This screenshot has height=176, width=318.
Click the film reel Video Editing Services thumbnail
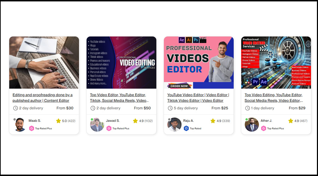pos(276,62)
